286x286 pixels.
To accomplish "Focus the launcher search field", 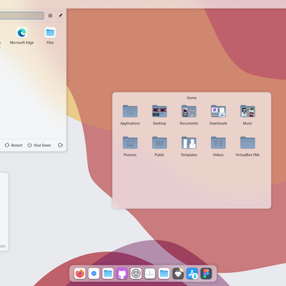I will click(x=22, y=16).
